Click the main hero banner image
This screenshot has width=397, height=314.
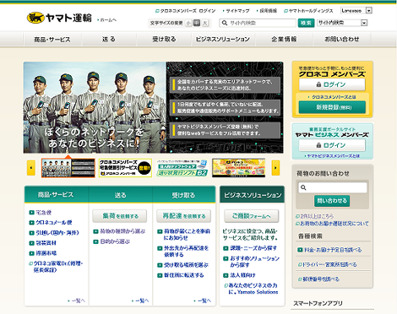(154, 107)
